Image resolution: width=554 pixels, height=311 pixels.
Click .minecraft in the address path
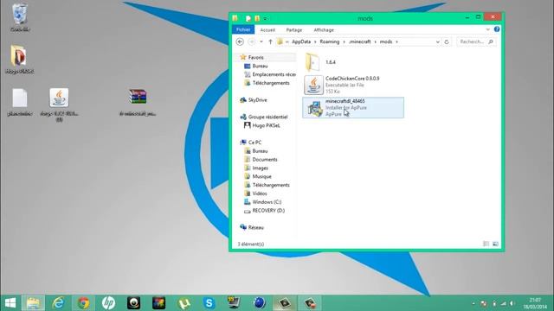click(360, 41)
